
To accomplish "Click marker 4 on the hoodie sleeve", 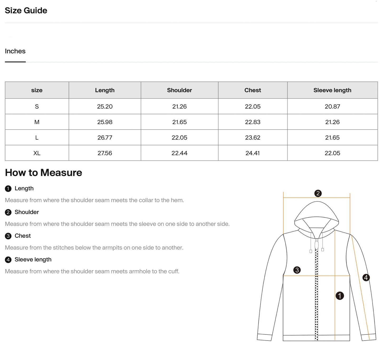I will [366, 278].
